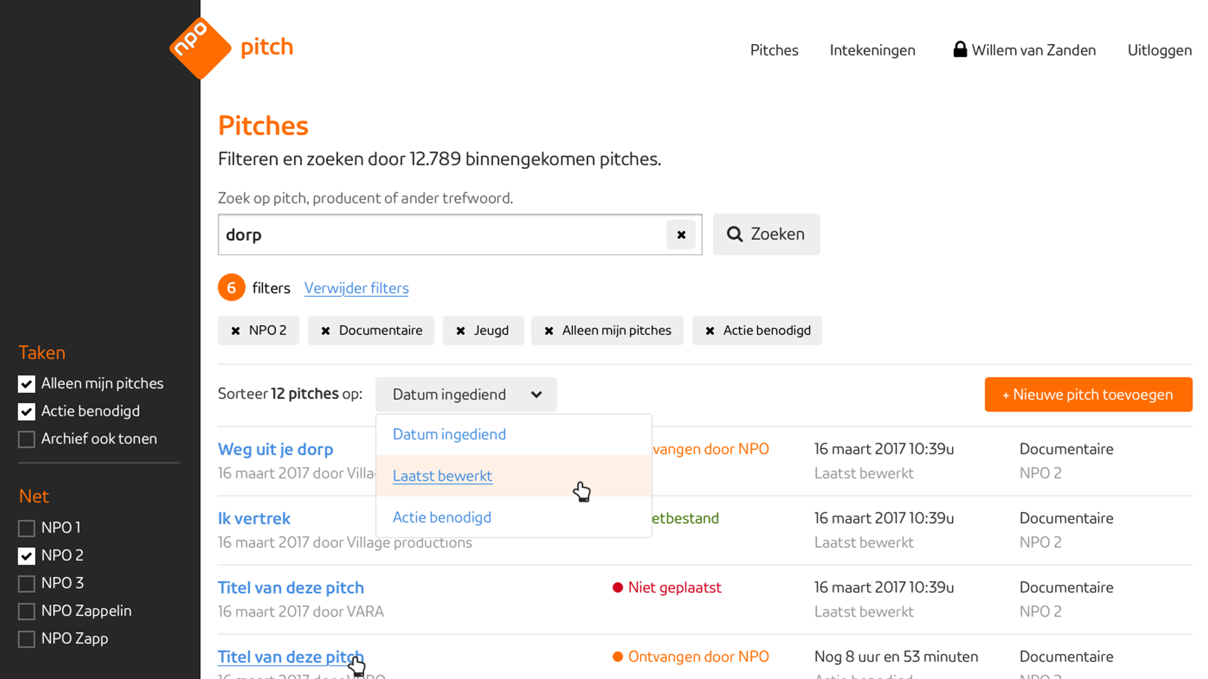Remove the NPO 2 filter tag
Screen dimensions: 1208x679
tap(235, 331)
